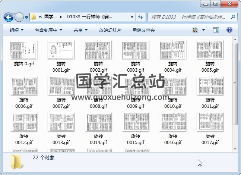241x175 pixels.
Task: Click the Back navigation arrow
Action: click(9, 17)
